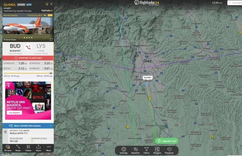Add flight to favorites with star icon
242x156 pixels.
coord(46,4)
